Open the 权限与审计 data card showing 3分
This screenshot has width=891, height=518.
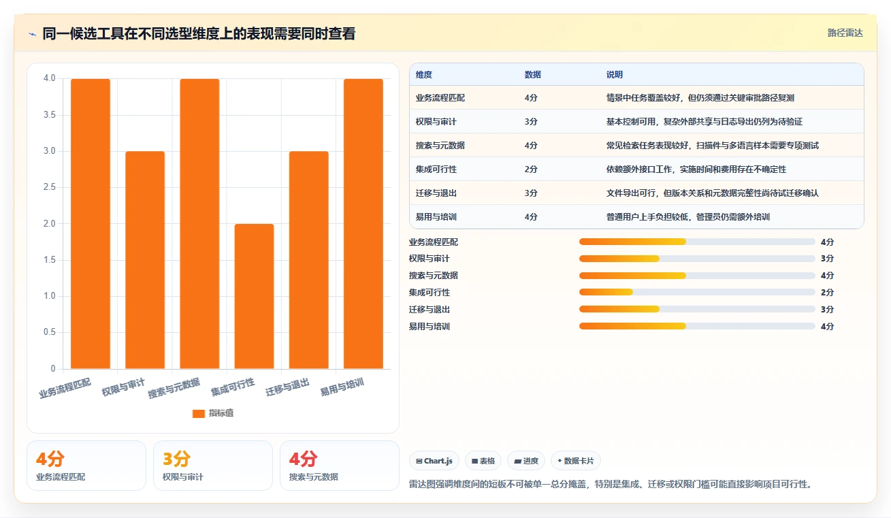[x=213, y=466]
